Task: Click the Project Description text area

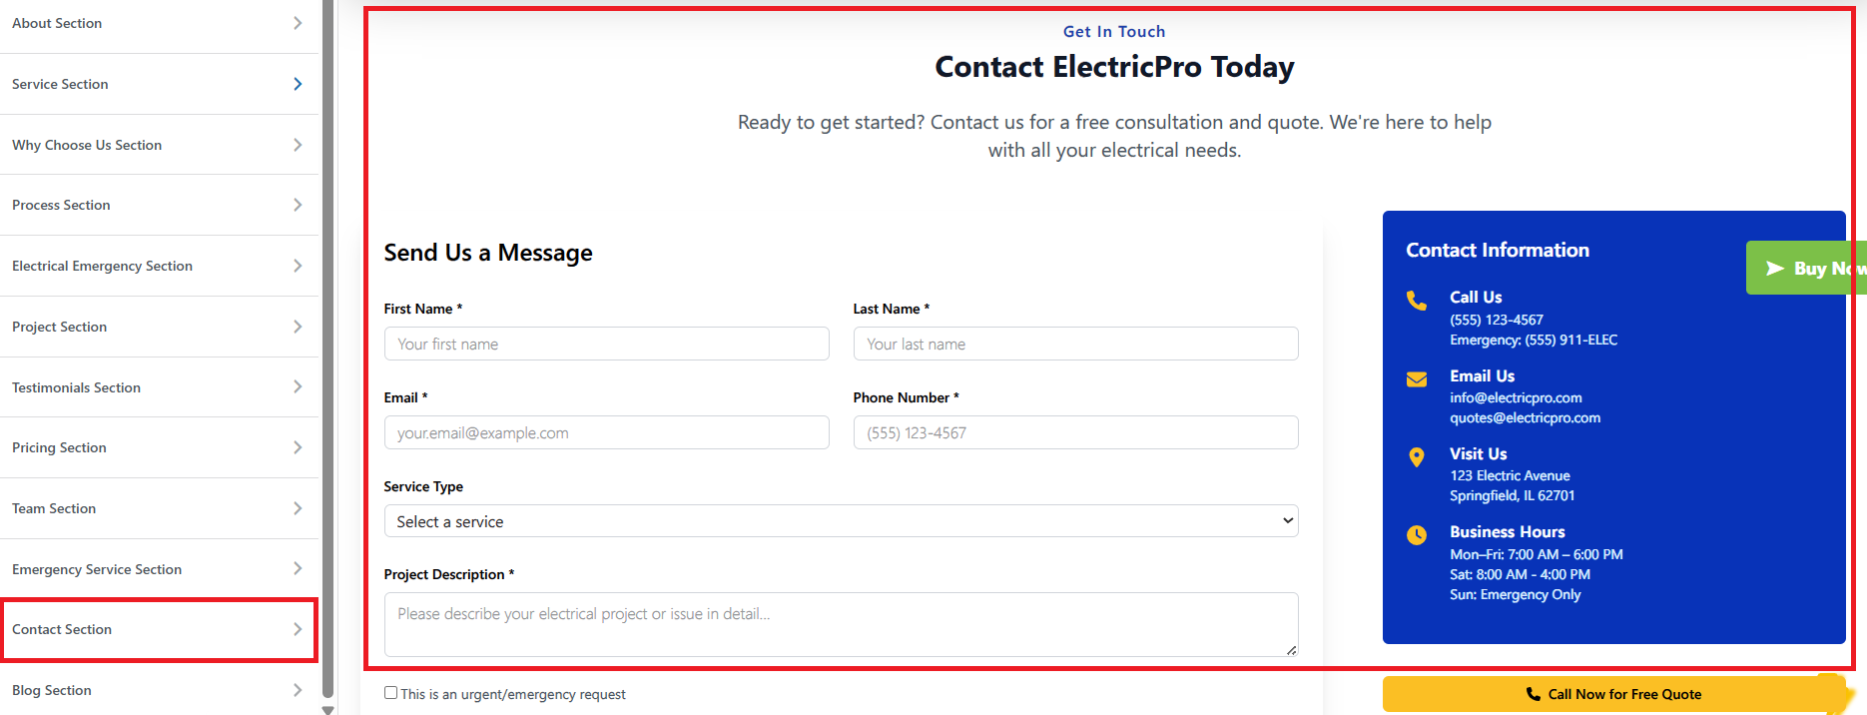Action: click(x=841, y=624)
